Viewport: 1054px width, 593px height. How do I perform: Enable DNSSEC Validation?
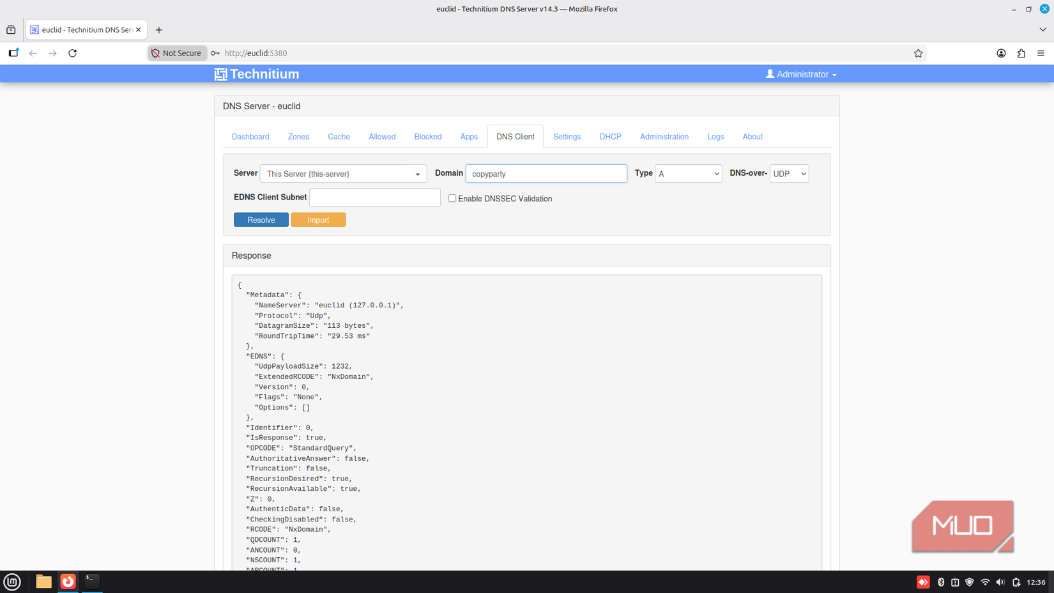pyautogui.click(x=452, y=198)
